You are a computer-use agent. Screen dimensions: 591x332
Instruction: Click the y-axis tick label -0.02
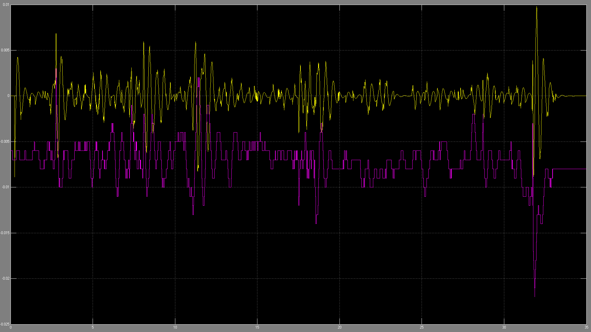6,278
